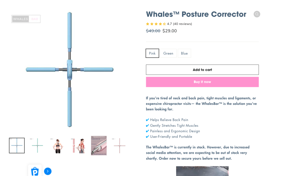Click the blue circular arrow button
The height and width of the screenshot is (176, 300).
[48, 171]
